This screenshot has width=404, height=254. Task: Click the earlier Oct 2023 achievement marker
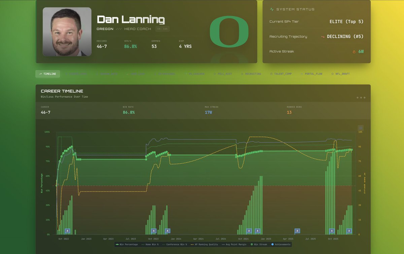(154, 231)
